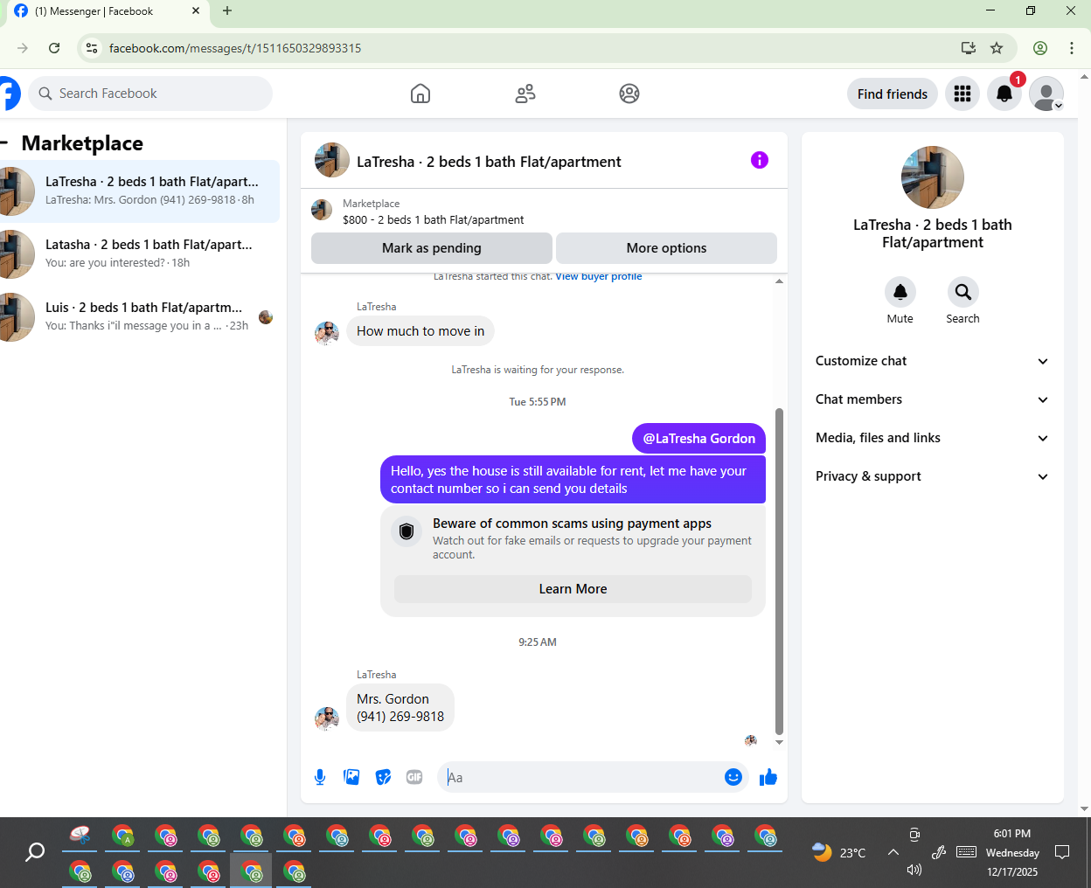Choose a GIF icon
This screenshot has height=888, width=1091.
(414, 777)
